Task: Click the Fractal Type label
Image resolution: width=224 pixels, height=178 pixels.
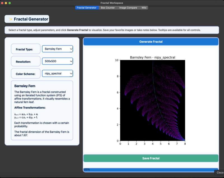Action: 24,49
